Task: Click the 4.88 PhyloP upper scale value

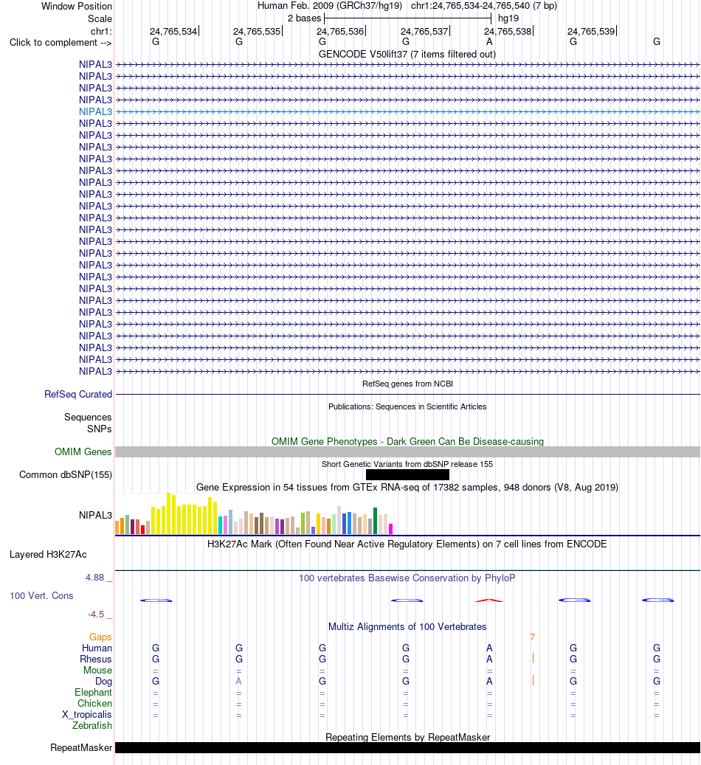Action: point(94,578)
